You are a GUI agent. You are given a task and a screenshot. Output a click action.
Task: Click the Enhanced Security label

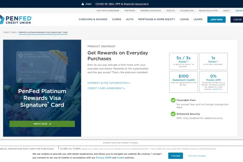(x=188, y=114)
